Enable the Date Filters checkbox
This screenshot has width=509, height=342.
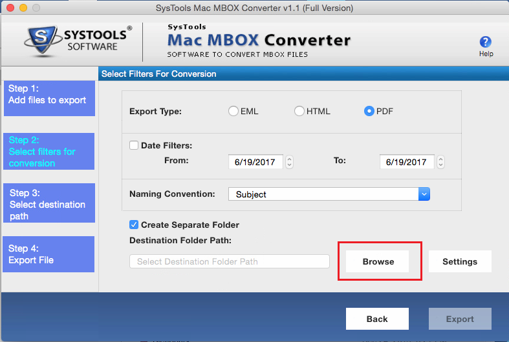click(134, 146)
